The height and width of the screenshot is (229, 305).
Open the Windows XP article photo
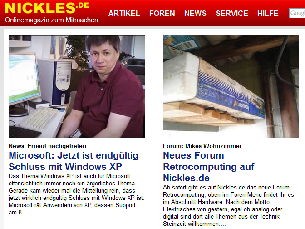click(77, 86)
